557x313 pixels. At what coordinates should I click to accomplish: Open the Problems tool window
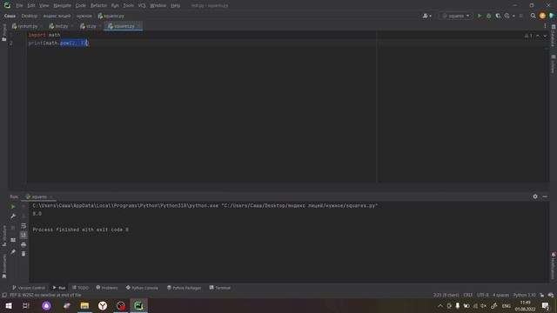[x=107, y=288]
